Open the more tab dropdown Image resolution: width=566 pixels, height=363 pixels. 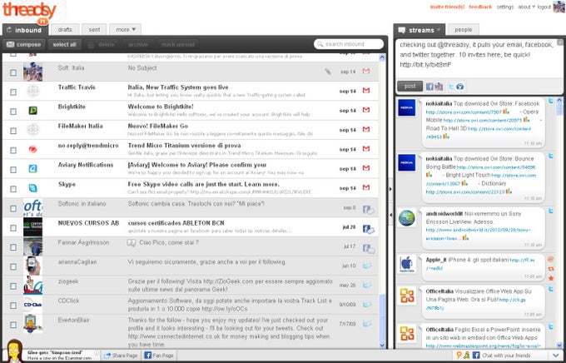125,30
